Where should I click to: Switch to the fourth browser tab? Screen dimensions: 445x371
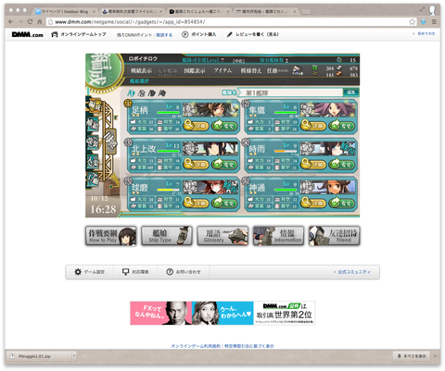266,11
